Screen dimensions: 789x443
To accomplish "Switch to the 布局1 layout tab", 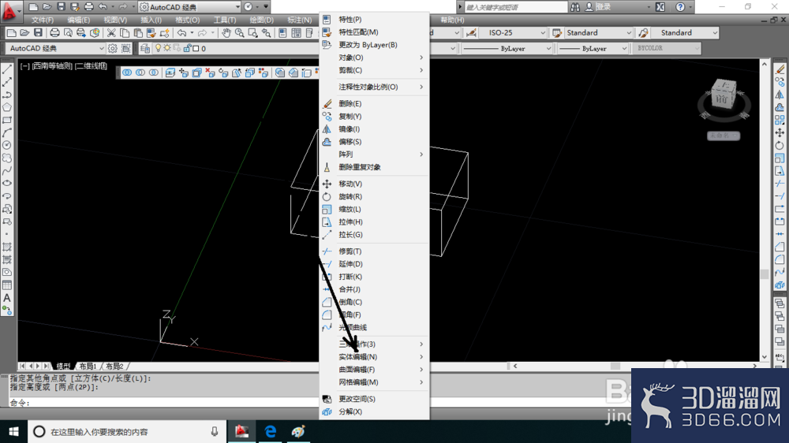I will coord(88,366).
